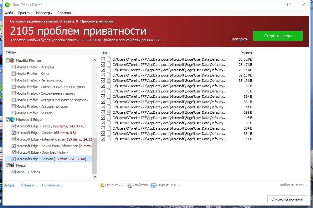Click the Стереть следы button

click(x=278, y=36)
